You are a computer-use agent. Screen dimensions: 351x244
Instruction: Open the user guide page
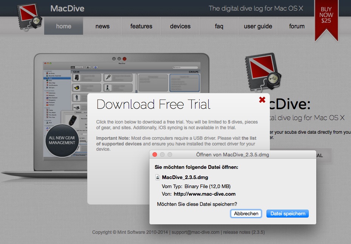(x=258, y=26)
